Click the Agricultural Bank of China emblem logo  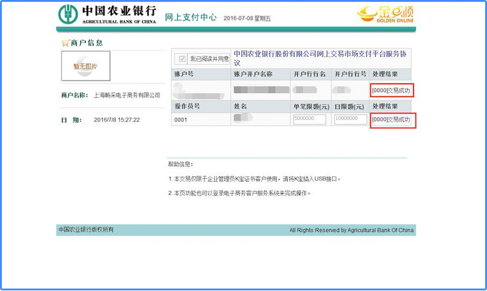69,15
